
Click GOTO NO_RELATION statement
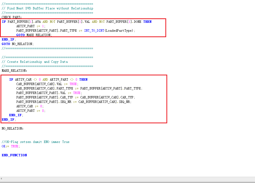tap(18, 44)
